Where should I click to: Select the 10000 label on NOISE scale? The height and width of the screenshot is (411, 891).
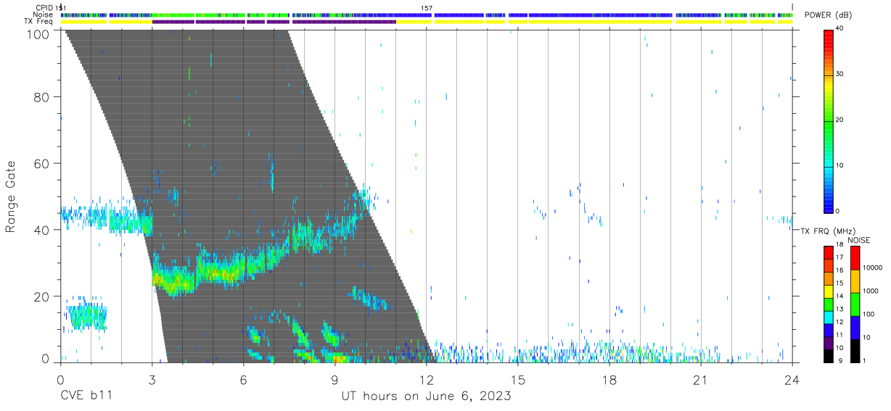(x=874, y=267)
